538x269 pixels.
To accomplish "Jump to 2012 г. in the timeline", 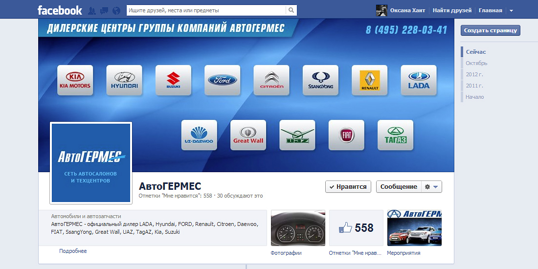I will (474, 74).
